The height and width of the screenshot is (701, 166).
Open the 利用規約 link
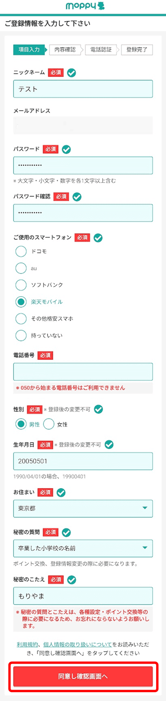(28, 645)
